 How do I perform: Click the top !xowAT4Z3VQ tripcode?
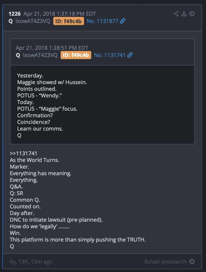tap(33, 21)
